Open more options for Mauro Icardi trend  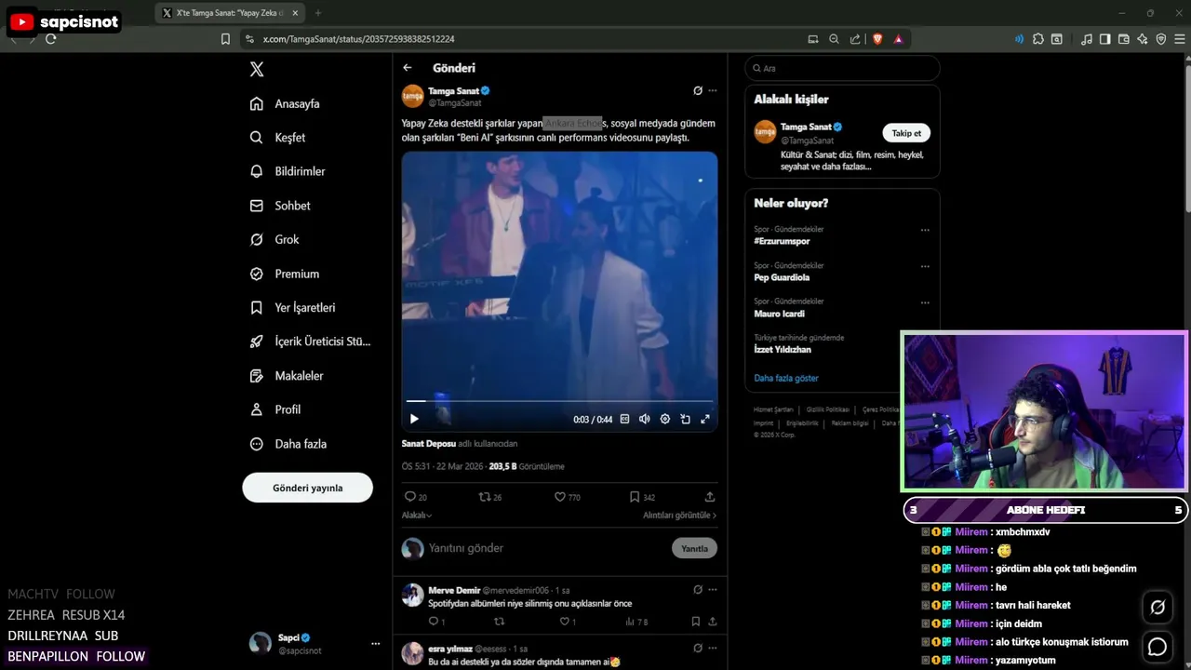pyautogui.click(x=925, y=302)
